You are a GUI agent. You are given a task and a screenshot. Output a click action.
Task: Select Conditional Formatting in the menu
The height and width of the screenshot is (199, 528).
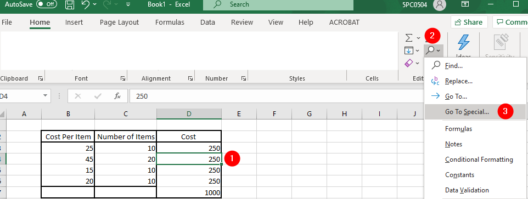pos(479,160)
